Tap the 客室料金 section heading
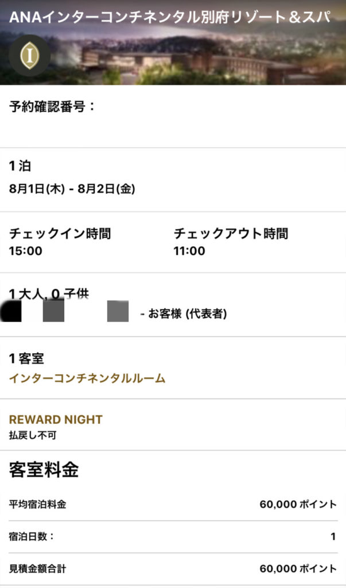Screen dimensions: 346x588 [44, 470]
